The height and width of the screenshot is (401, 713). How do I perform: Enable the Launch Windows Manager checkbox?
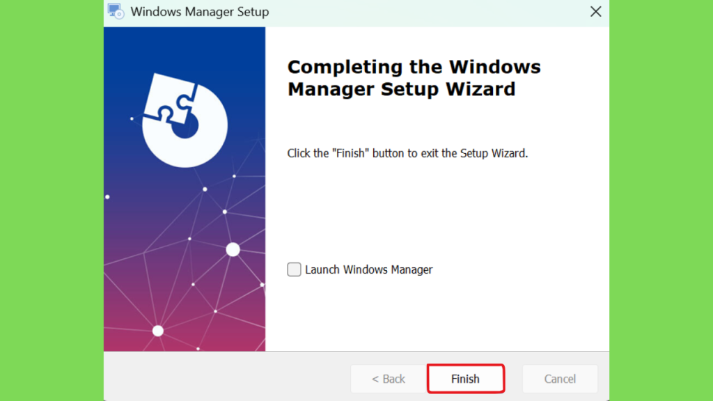click(295, 269)
